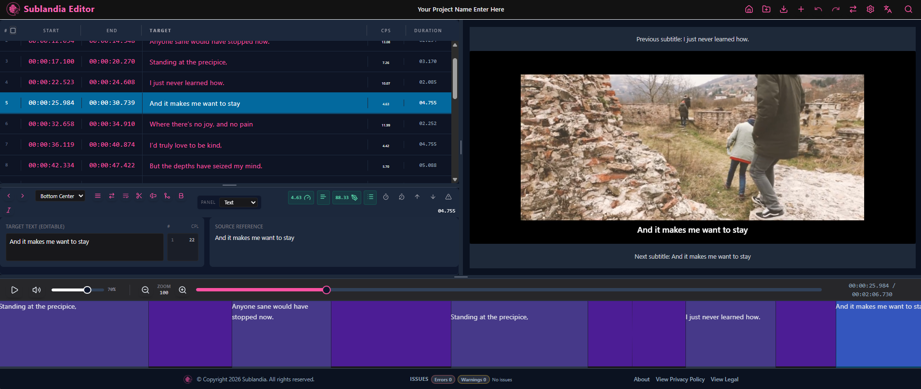Viewport: 921px width, 389px height.
Task: Click end time 00:00:30.739 cell
Action: point(112,103)
